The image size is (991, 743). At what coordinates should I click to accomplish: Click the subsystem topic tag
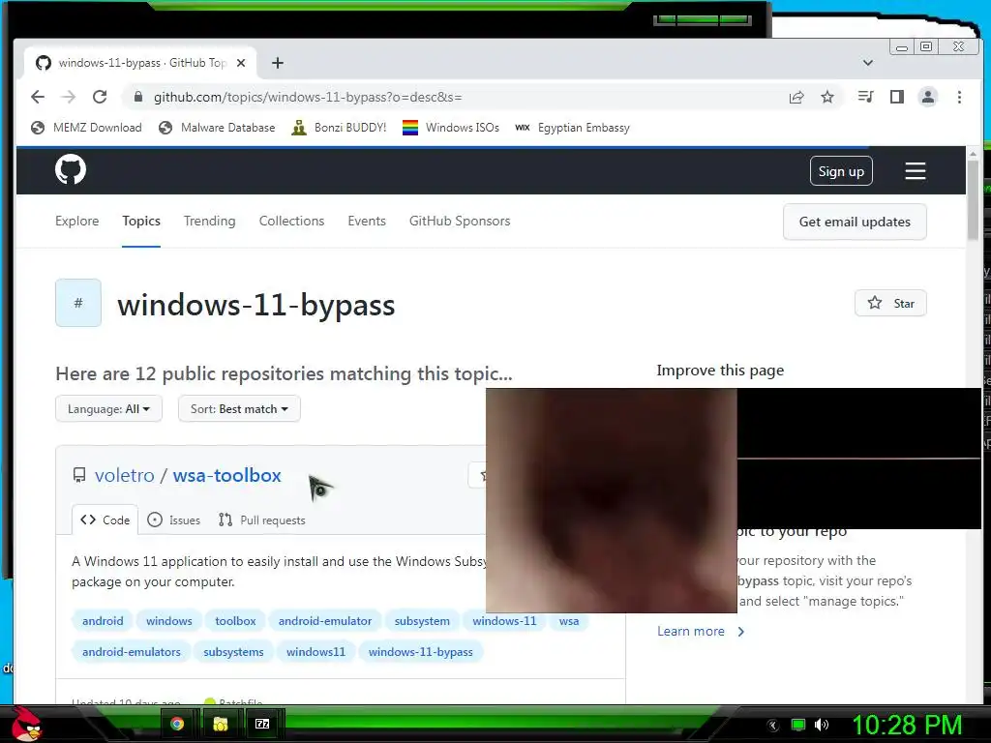(x=422, y=621)
